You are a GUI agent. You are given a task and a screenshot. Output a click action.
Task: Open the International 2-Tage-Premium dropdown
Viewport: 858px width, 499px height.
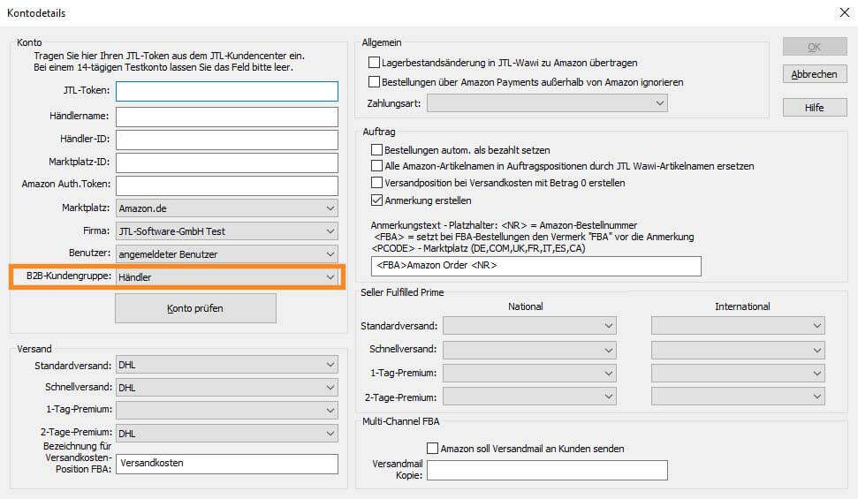[x=738, y=397]
